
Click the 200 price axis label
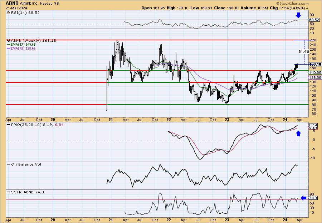point(313,50)
